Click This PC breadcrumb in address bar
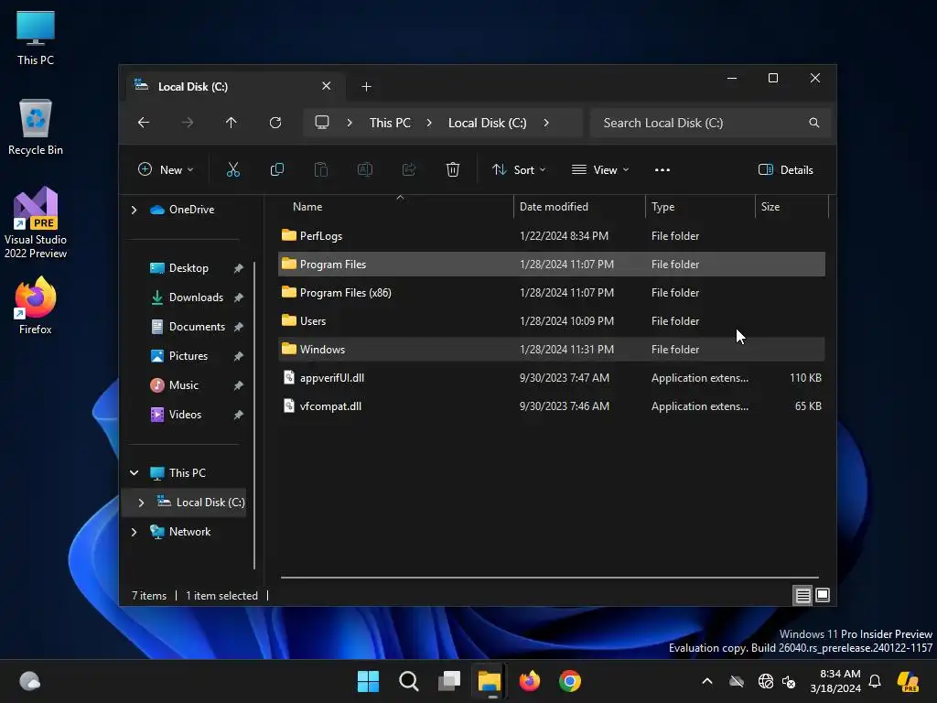This screenshot has height=703, width=937. click(x=390, y=123)
